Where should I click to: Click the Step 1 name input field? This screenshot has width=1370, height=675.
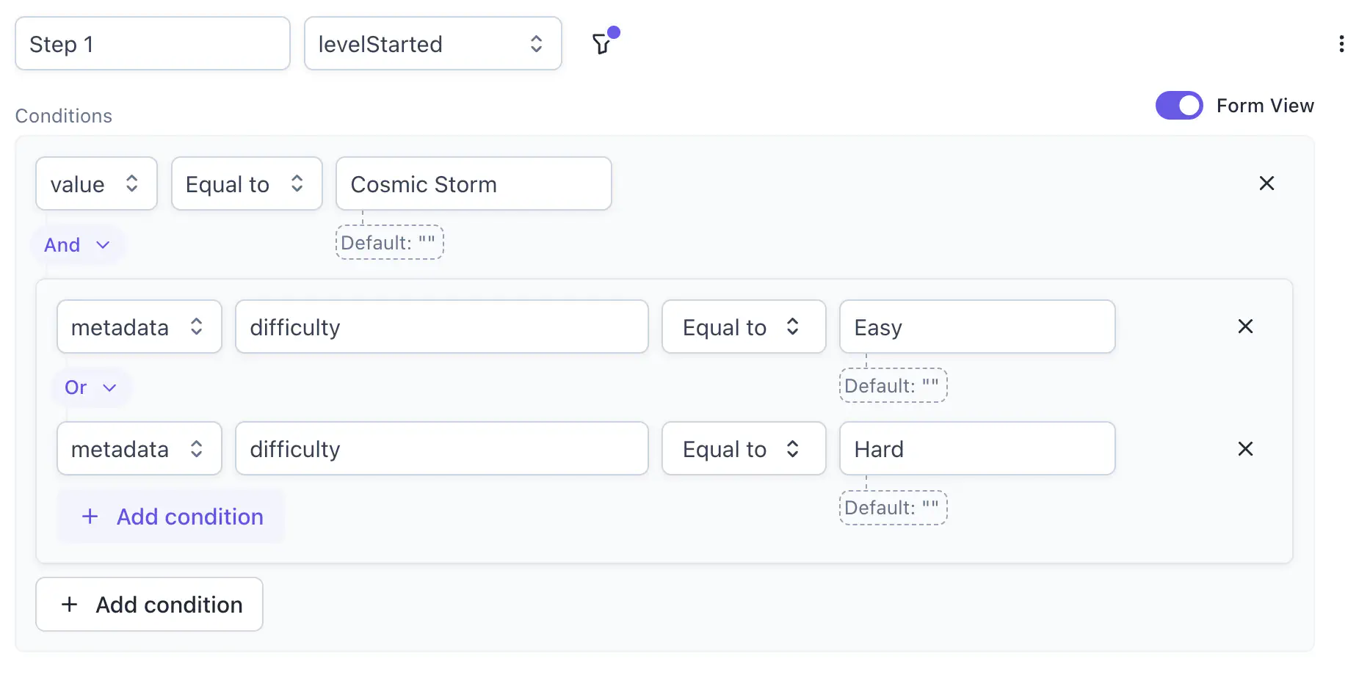(x=152, y=44)
